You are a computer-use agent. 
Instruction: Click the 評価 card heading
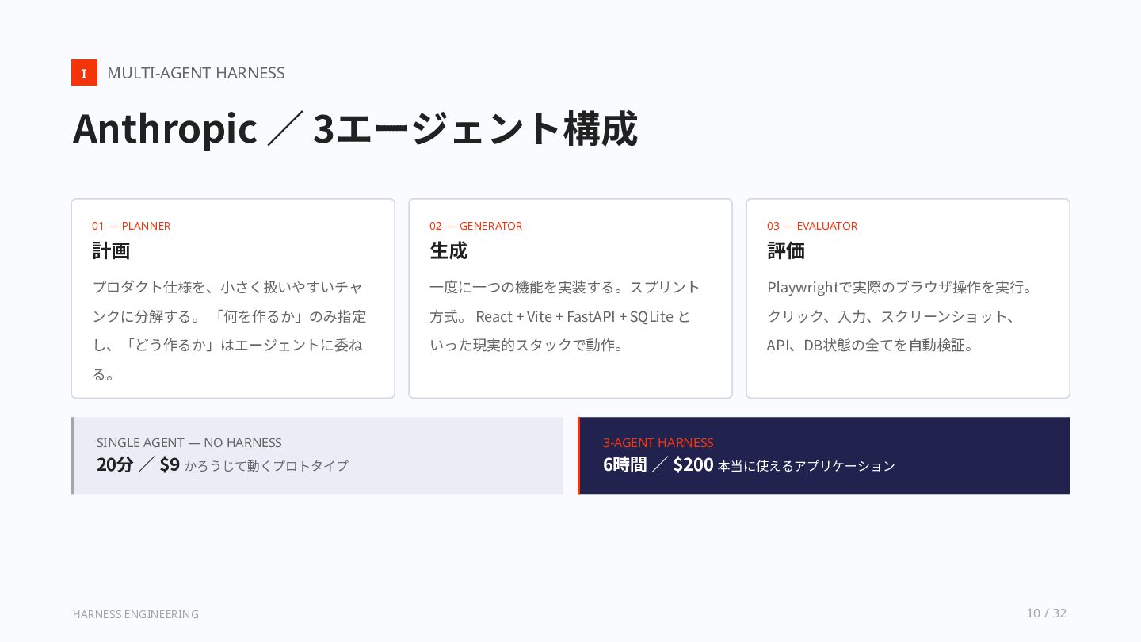(x=786, y=250)
